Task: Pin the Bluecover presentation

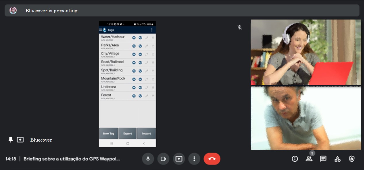Action: click(x=11, y=140)
